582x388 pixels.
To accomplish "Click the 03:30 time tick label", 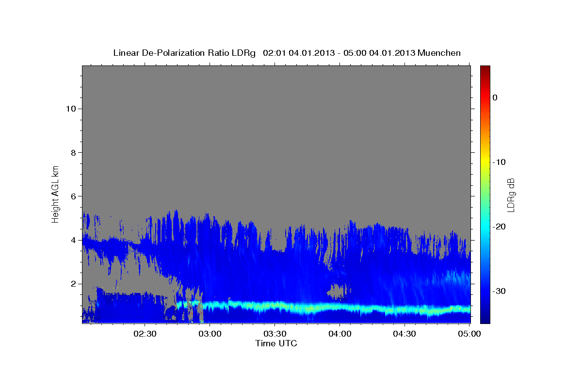I will tap(275, 334).
